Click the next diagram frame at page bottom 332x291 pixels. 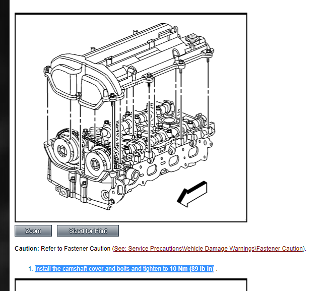(131, 284)
